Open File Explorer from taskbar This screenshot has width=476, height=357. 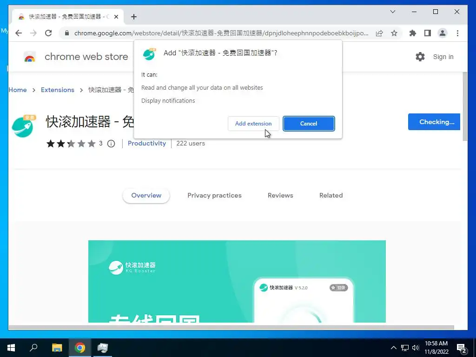click(57, 348)
